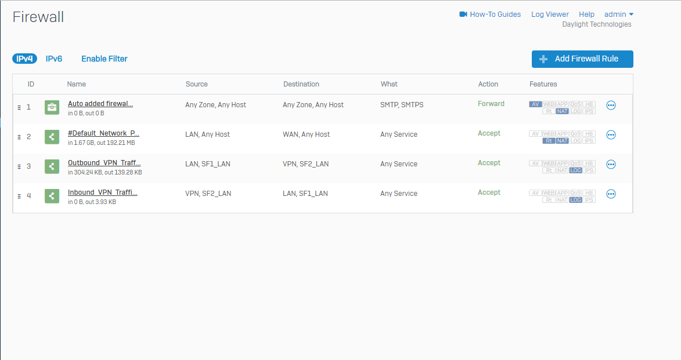Image resolution: width=681 pixels, height=360 pixels.
Task: Click the VPN, SF2_LAN source of rule 4
Action: tap(208, 193)
